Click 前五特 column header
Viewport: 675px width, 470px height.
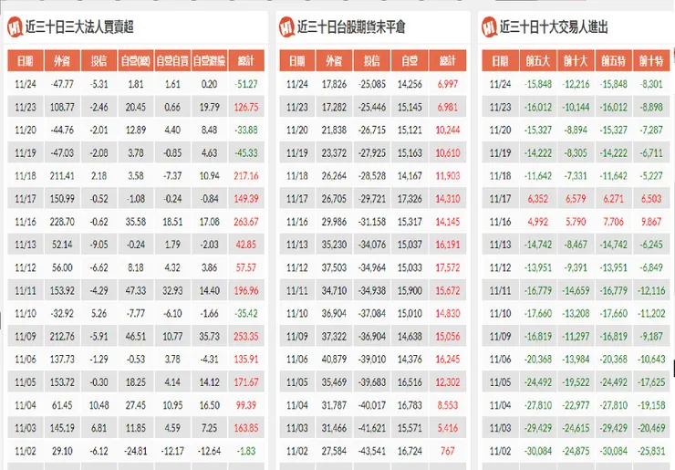point(614,61)
